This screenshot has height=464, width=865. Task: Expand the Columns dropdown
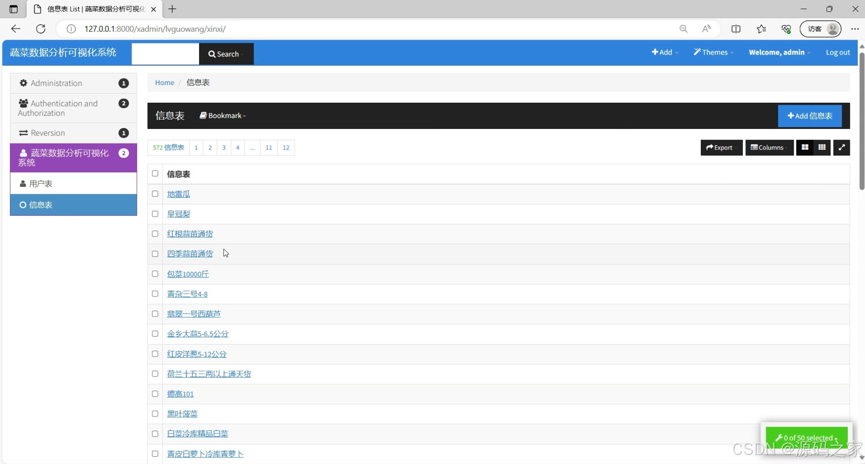click(x=769, y=147)
